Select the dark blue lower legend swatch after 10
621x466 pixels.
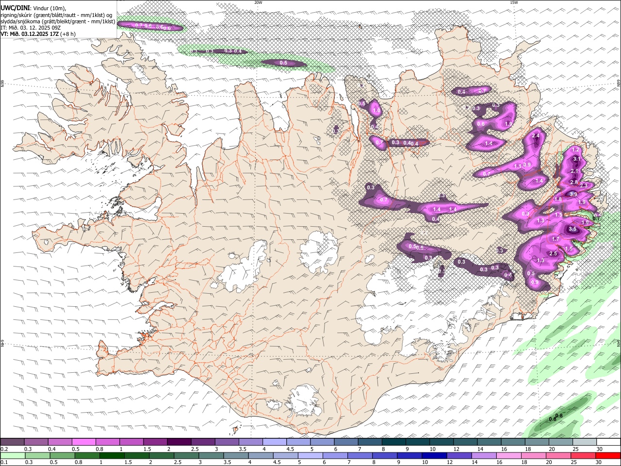434,456
